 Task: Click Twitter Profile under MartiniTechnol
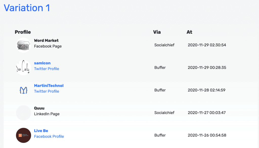click(47, 91)
